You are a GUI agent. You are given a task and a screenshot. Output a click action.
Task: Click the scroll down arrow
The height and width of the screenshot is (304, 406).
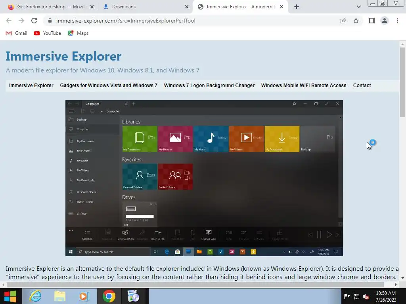tap(402, 277)
